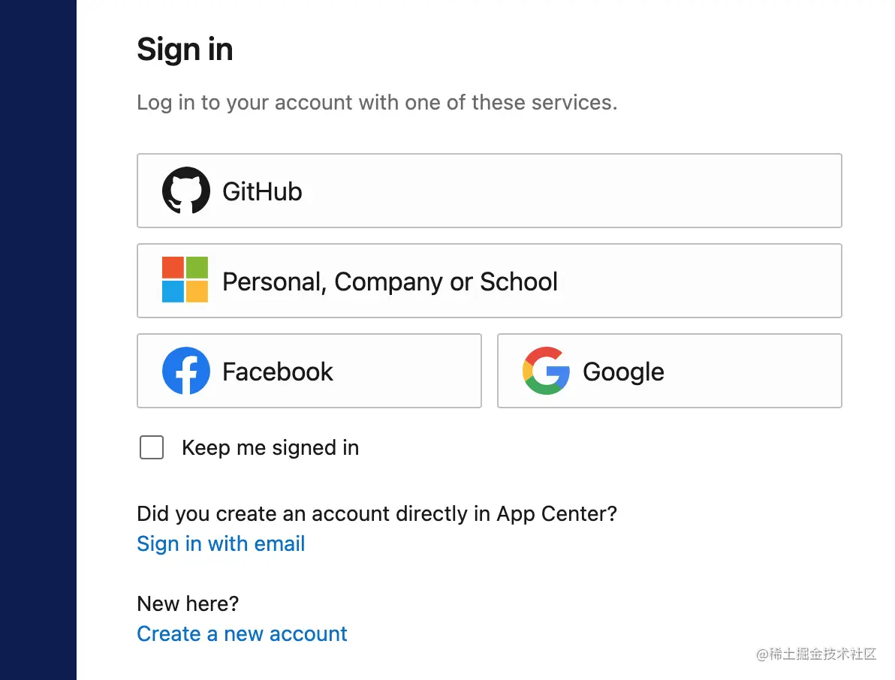Click the Keep me signed in label
This screenshot has width=895, height=680.
click(270, 448)
